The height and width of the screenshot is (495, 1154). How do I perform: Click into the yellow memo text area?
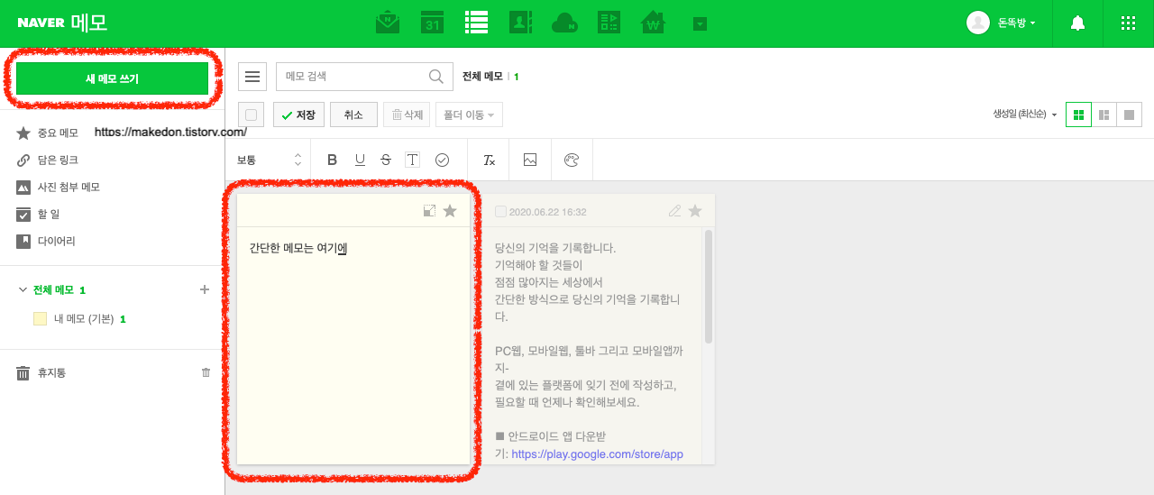[x=353, y=345]
